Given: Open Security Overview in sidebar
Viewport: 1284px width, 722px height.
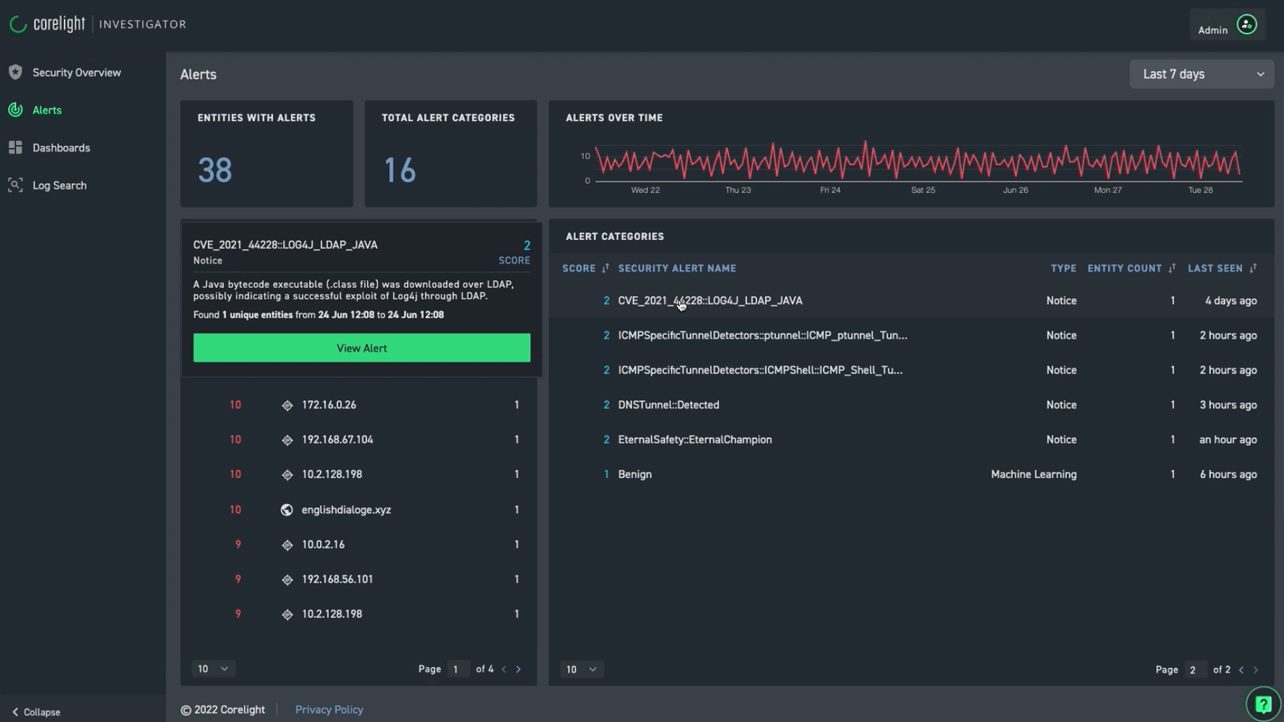Looking at the screenshot, I should (77, 72).
